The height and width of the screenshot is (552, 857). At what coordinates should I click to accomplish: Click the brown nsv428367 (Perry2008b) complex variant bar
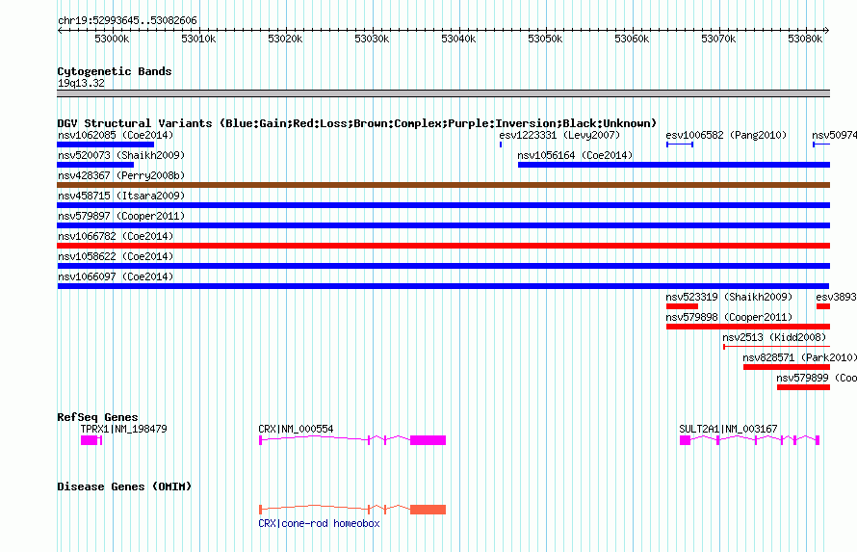443,185
